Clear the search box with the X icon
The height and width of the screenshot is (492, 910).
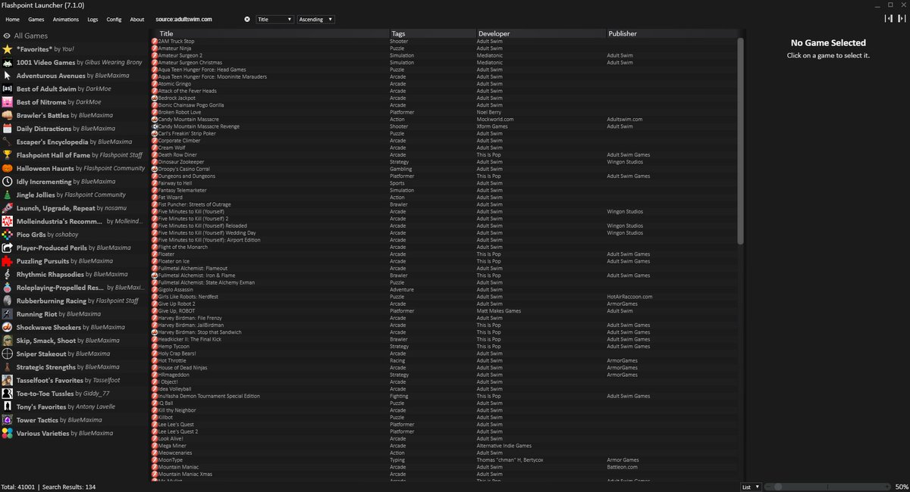point(246,19)
